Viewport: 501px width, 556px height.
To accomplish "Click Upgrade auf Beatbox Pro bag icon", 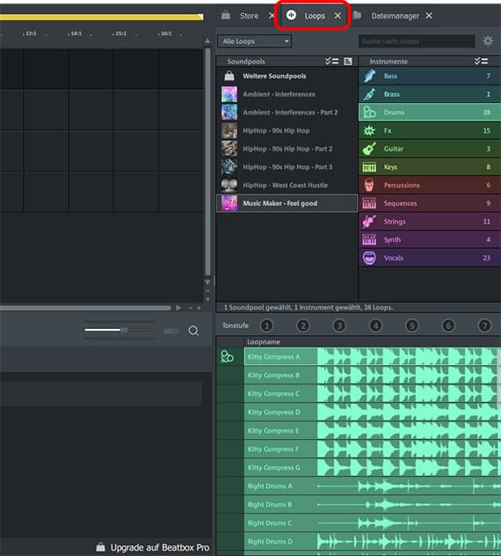I will point(100,547).
